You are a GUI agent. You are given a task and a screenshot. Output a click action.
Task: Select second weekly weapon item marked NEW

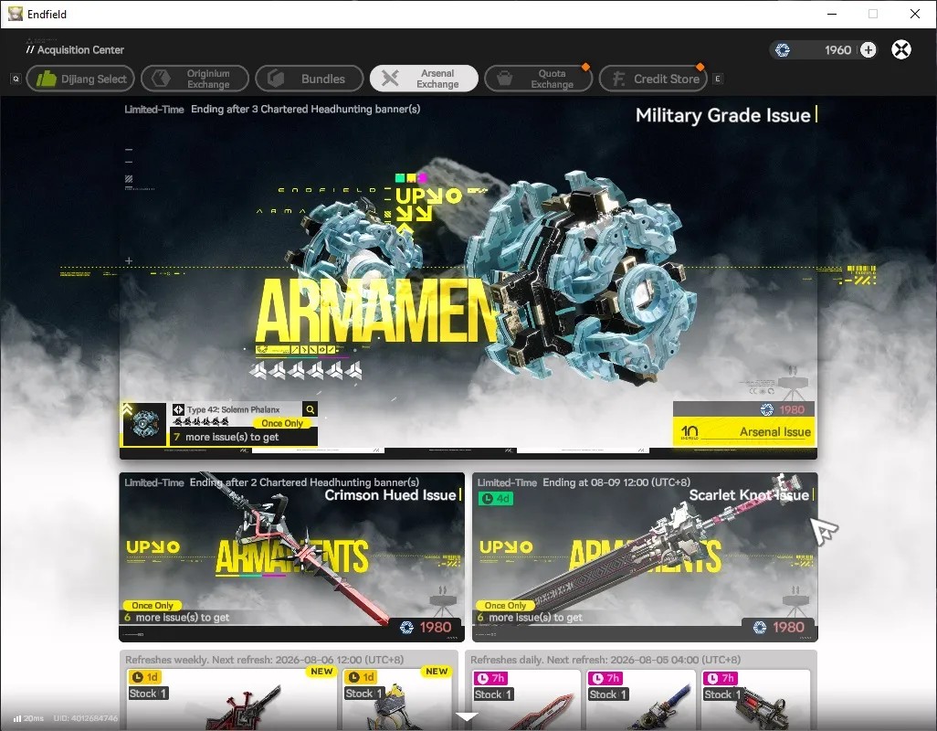[x=395, y=698]
